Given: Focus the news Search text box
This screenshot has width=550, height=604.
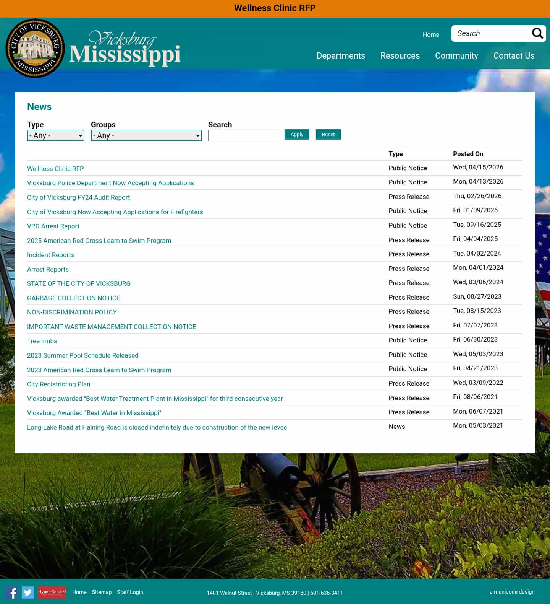Looking at the screenshot, I should 243,135.
